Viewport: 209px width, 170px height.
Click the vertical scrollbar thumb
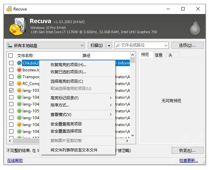pos(132,60)
